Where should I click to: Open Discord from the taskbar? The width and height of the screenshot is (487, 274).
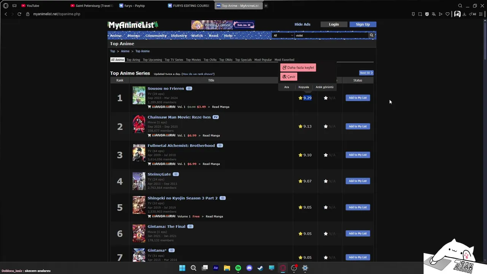(x=249, y=268)
